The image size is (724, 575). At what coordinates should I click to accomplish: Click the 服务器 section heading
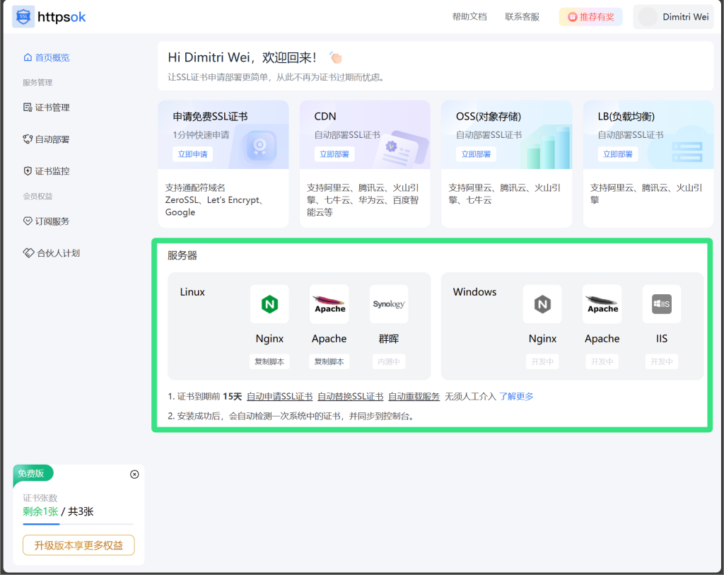pyautogui.click(x=182, y=255)
